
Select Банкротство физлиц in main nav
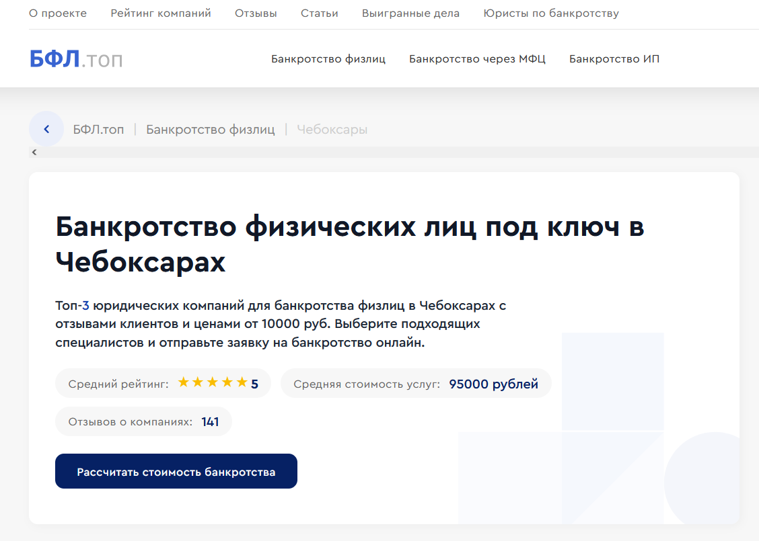pos(328,59)
